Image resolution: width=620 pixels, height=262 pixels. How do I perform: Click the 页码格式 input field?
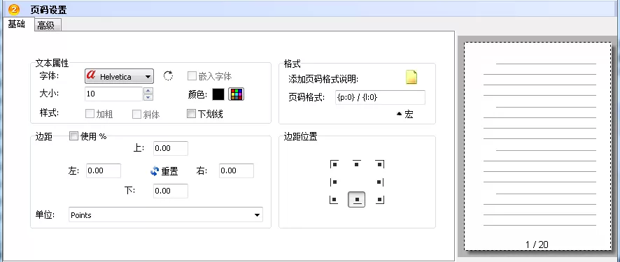[381, 97]
